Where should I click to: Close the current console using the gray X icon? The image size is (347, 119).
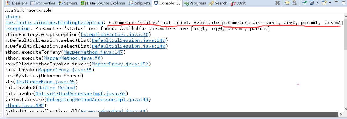(x=277, y=3)
